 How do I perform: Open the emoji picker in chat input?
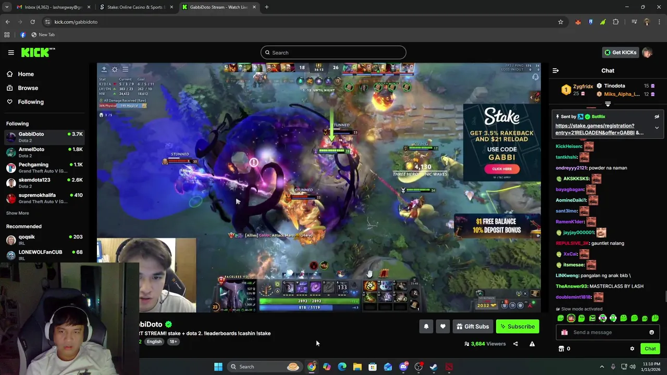[x=651, y=332]
